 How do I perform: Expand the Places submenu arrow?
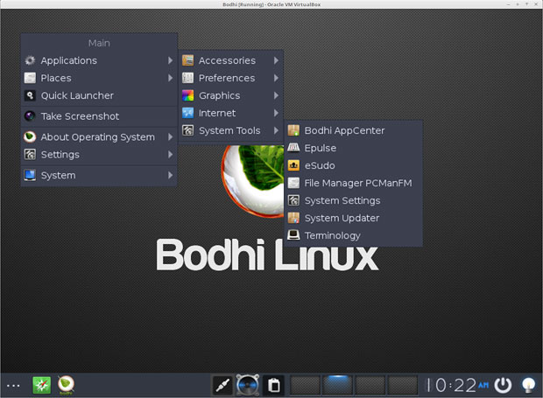[170, 78]
